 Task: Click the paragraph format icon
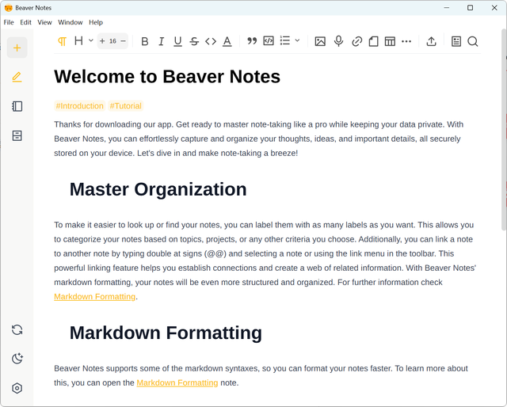pos(62,41)
